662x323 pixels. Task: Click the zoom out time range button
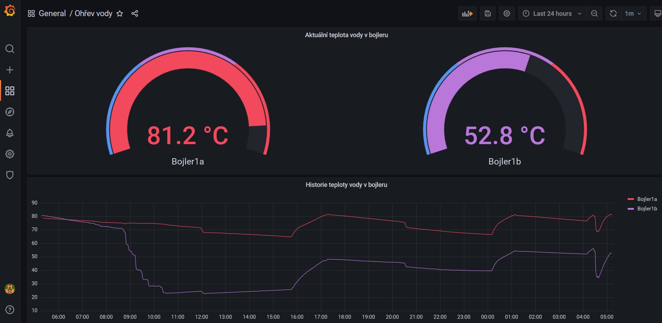594,14
